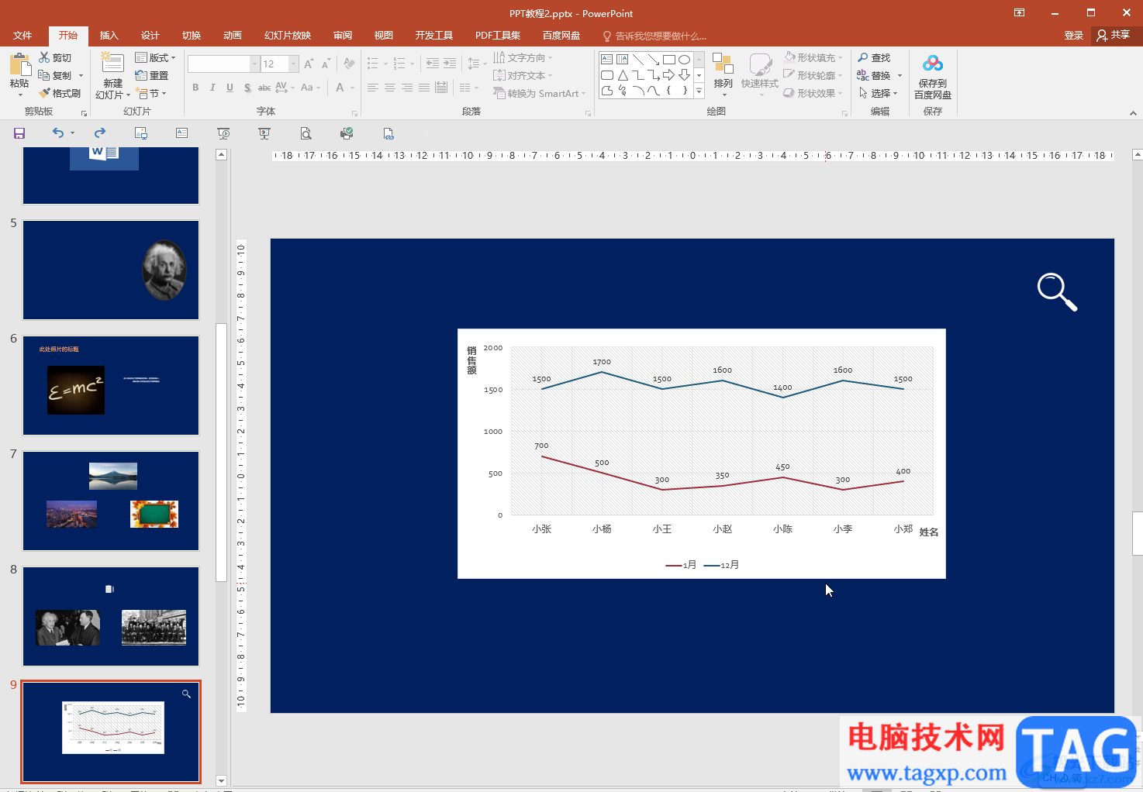The image size is (1143, 792).
Task: Click the Cut (剪切) scissors button
Action: [x=55, y=57]
